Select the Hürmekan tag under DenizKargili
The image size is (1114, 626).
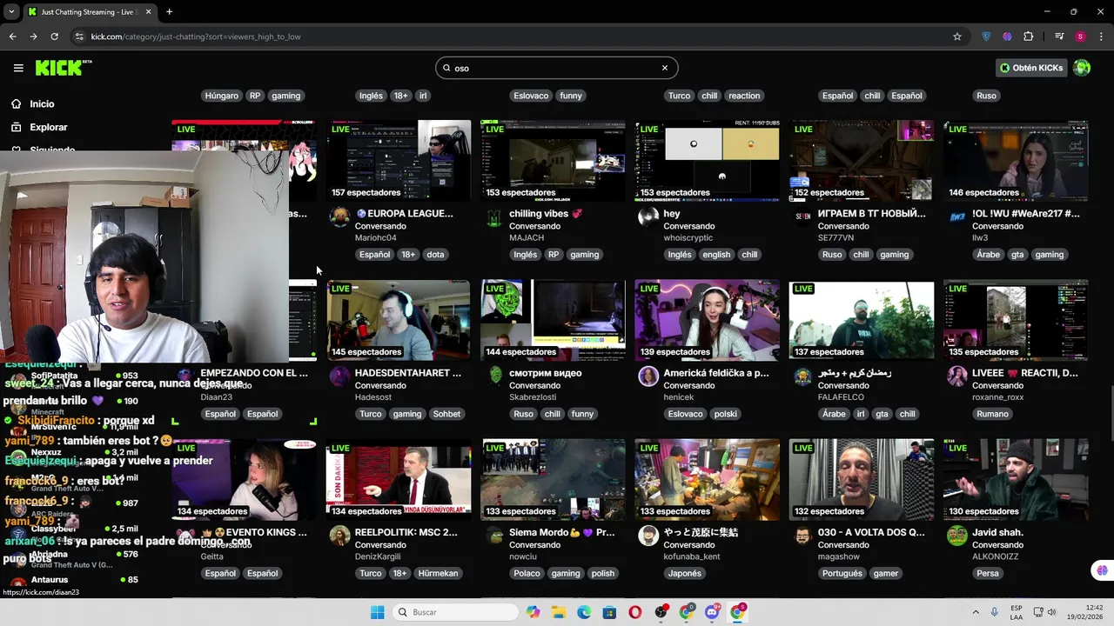pyautogui.click(x=437, y=574)
